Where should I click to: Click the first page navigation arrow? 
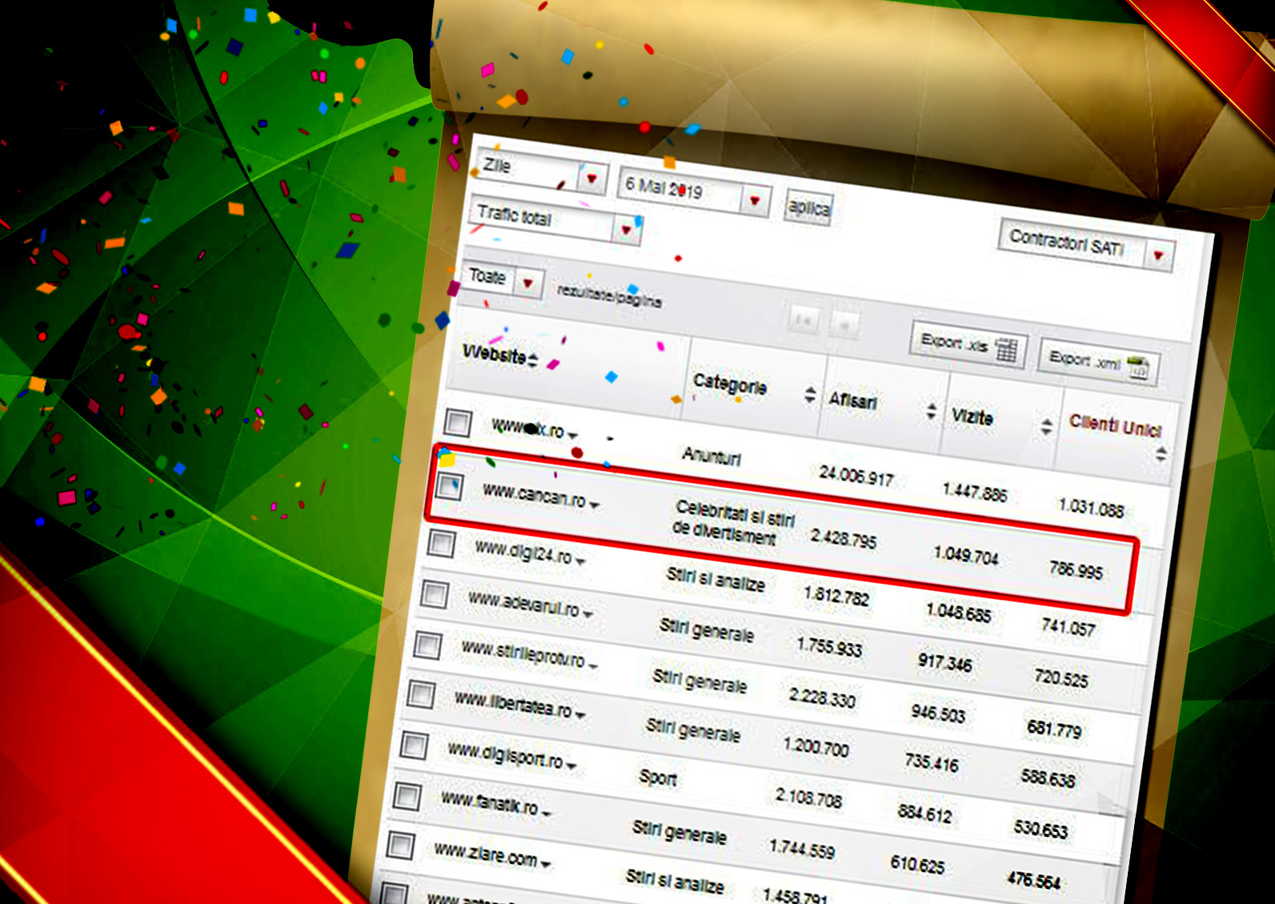click(804, 320)
